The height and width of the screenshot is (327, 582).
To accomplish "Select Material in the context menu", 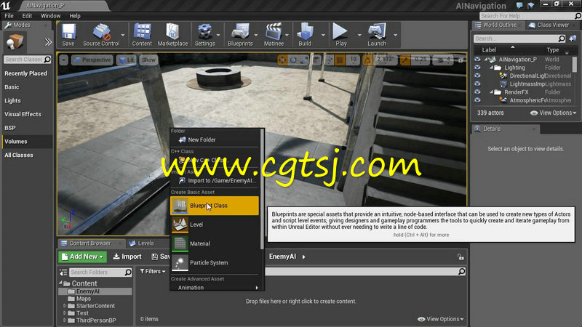I will 215,243.
